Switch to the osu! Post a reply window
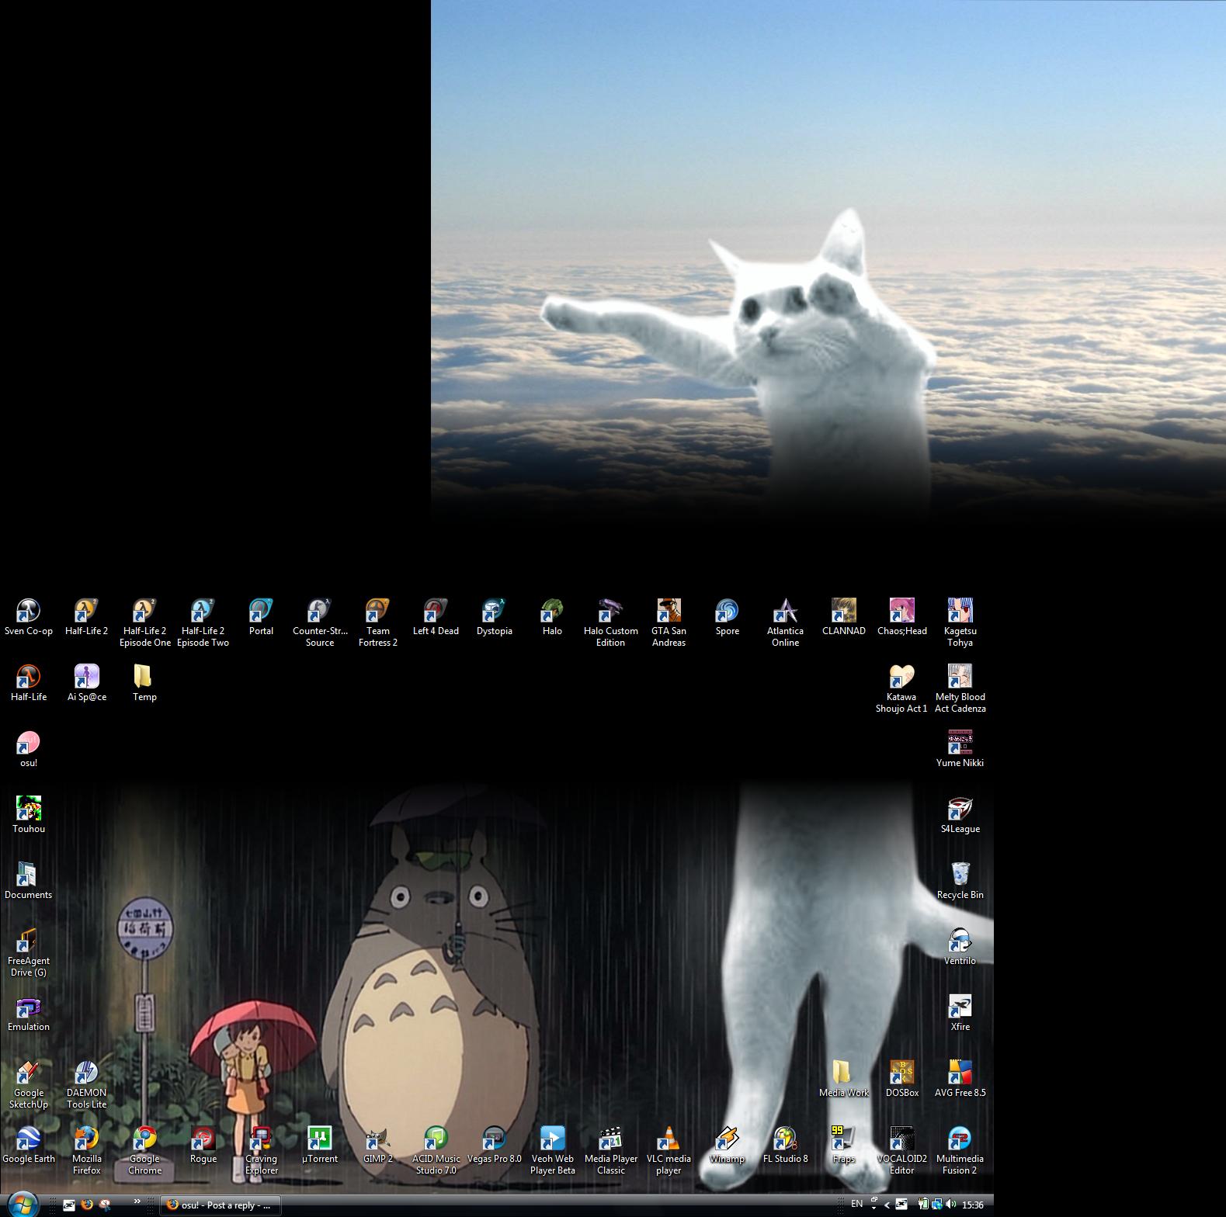 [221, 1205]
